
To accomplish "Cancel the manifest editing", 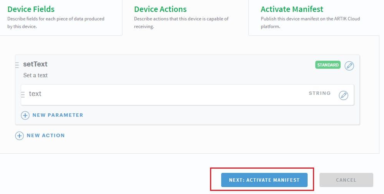I will [346, 180].
